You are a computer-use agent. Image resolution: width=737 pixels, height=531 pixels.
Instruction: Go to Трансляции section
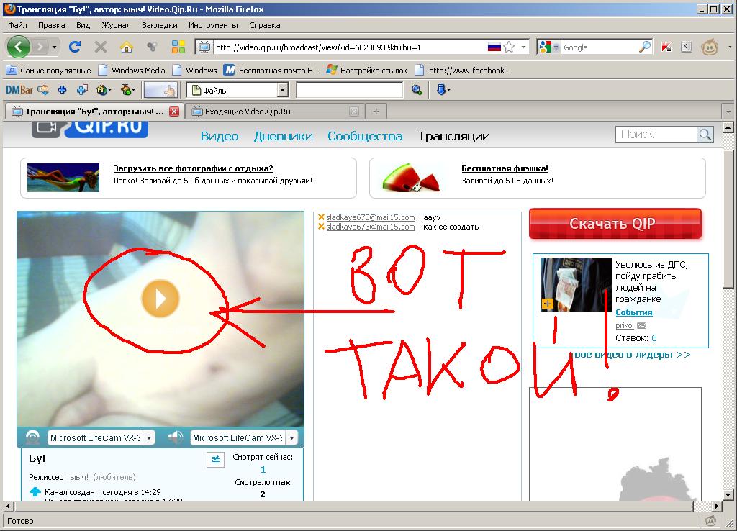(x=454, y=136)
